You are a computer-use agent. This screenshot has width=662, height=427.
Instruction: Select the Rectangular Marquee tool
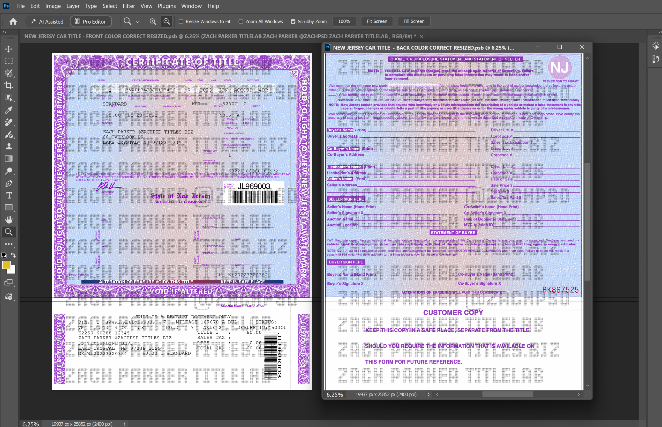pos(9,61)
